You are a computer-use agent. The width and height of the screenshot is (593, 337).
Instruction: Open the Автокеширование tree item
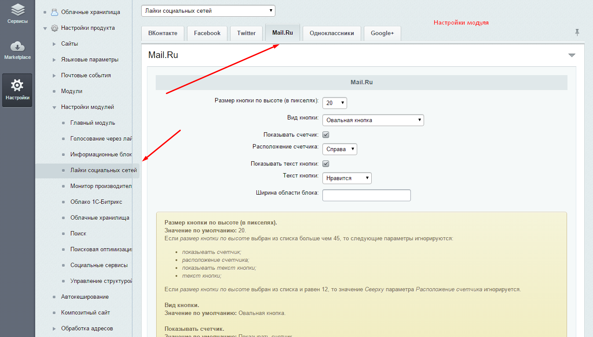point(85,297)
